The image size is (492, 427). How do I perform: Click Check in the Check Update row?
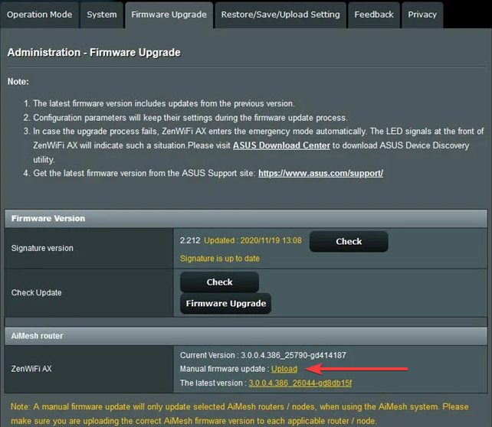click(219, 282)
